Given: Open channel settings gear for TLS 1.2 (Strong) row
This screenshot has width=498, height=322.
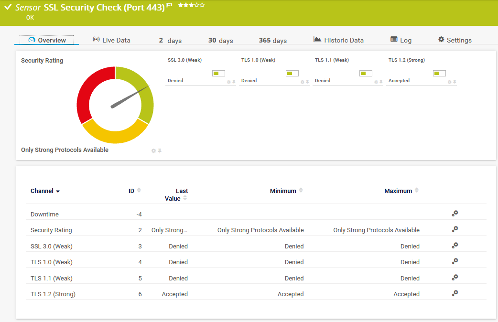Looking at the screenshot, I should tap(455, 293).
